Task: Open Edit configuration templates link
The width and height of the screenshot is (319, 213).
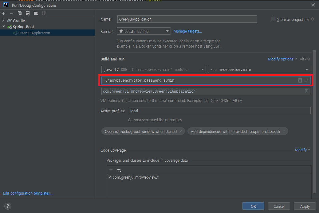Action: [28, 193]
